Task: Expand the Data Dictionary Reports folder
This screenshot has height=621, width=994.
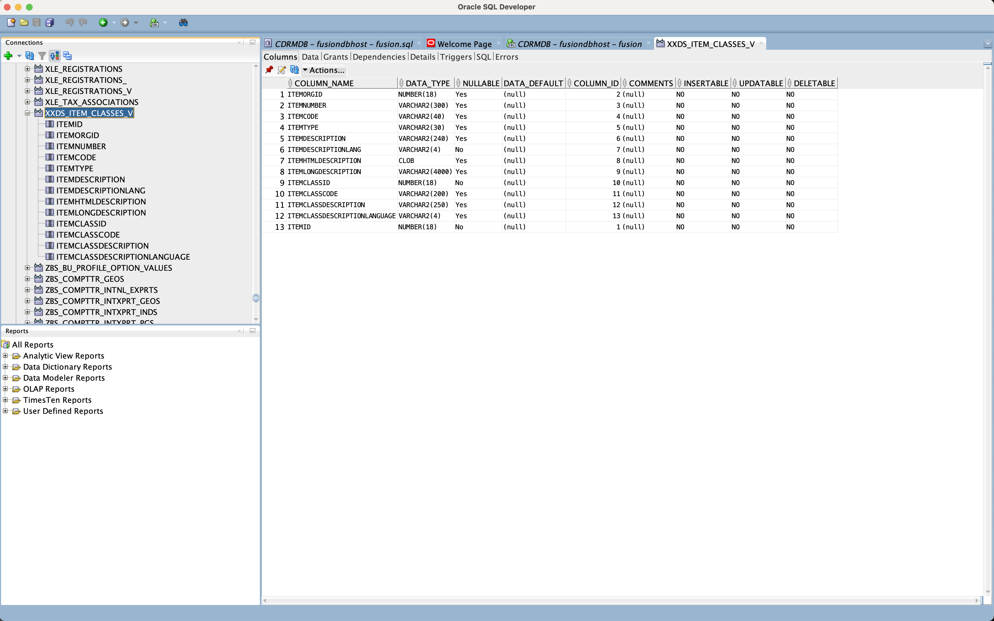Action: (5, 367)
